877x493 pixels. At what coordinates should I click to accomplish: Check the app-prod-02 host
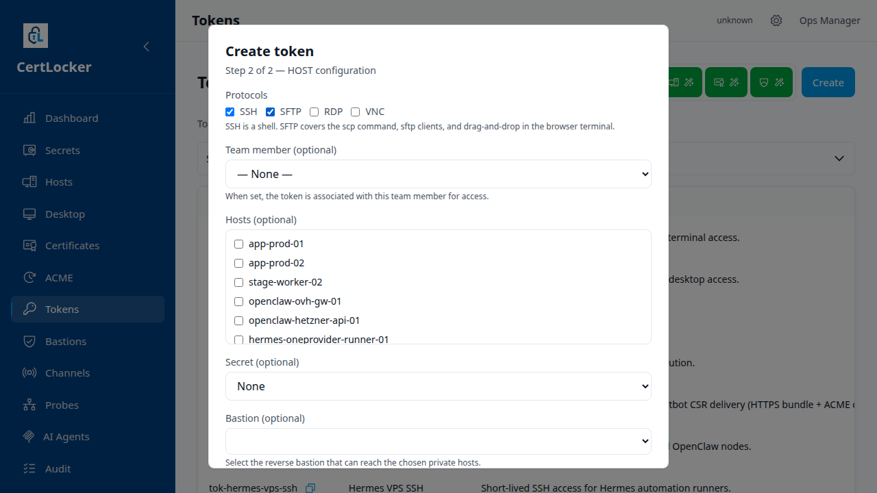[239, 263]
